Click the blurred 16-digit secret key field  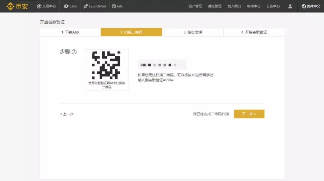pos(162,65)
